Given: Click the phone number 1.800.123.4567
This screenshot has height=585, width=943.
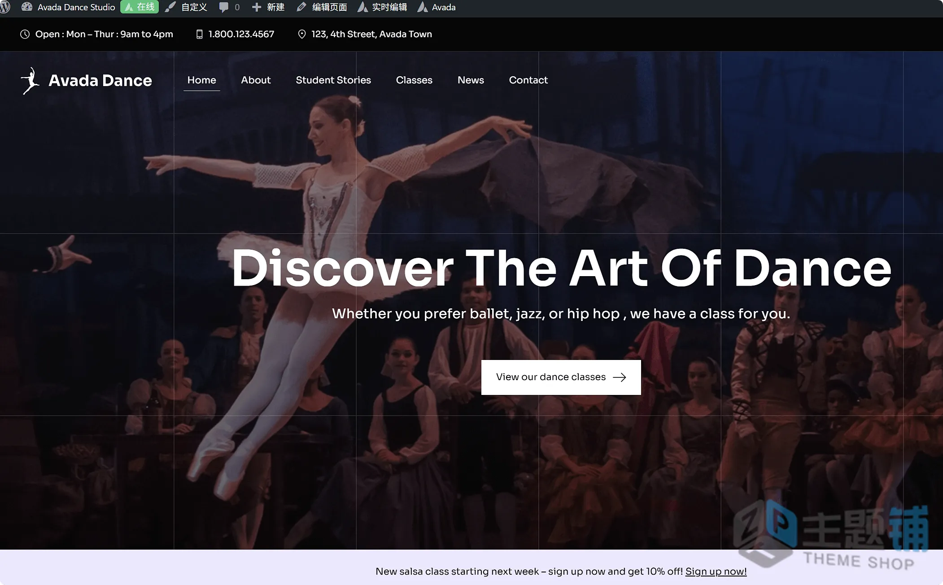Looking at the screenshot, I should tap(241, 34).
